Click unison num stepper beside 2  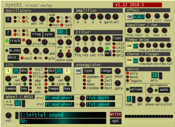tap(134, 99)
